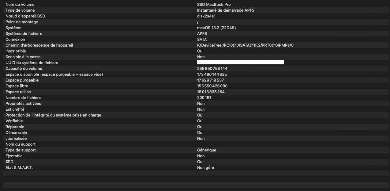Viewport: 390px width, 191px height.
Task: Click the 'APFS' file system value
Action: click(202, 34)
